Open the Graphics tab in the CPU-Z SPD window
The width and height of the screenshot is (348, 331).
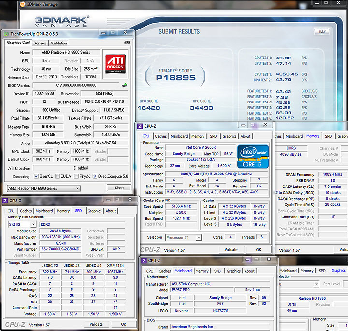[x=95, y=211]
